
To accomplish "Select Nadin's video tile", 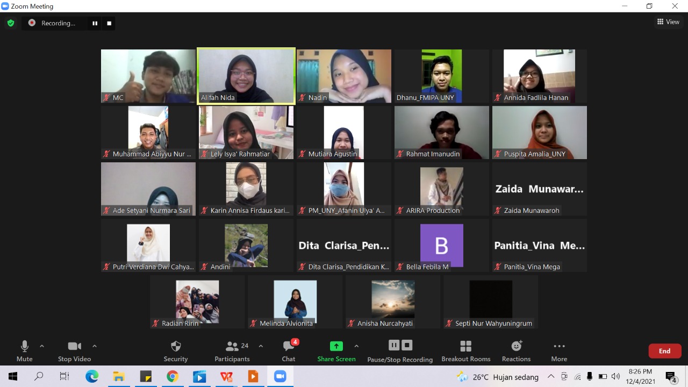I will pos(344,76).
